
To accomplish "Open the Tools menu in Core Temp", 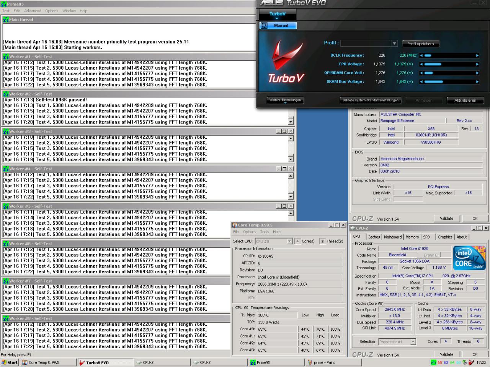I will pyautogui.click(x=265, y=232).
